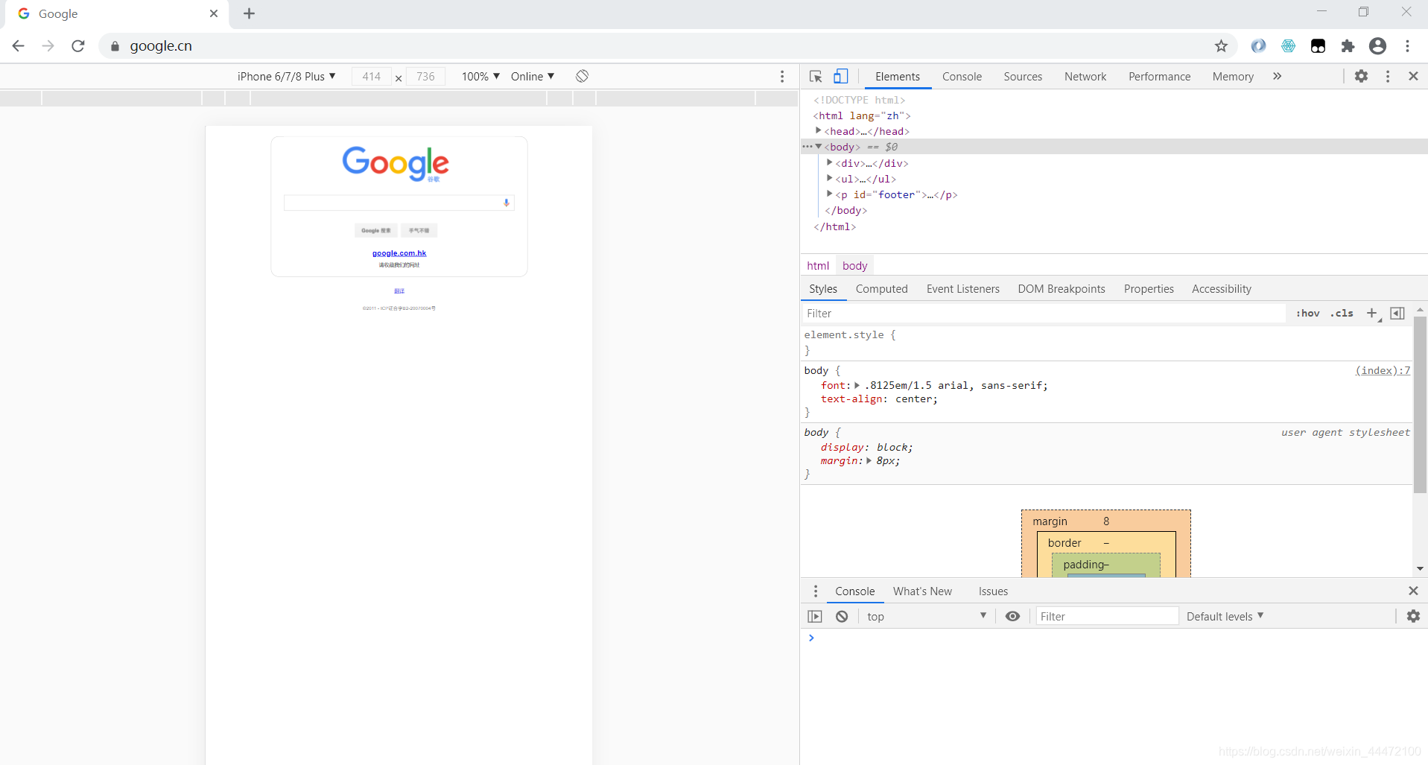
Task: Open the Accessibility tab
Action: pos(1221,289)
